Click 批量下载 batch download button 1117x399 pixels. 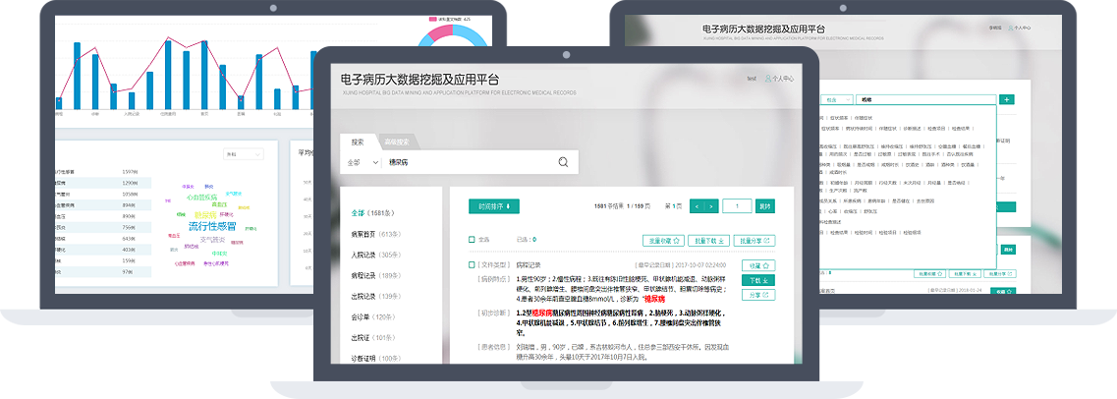coord(709,240)
